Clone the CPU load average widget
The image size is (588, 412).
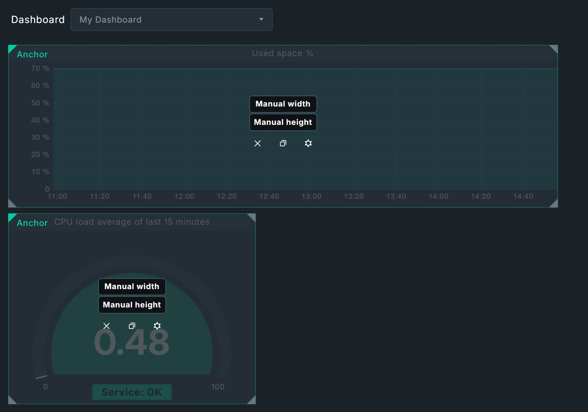point(132,326)
